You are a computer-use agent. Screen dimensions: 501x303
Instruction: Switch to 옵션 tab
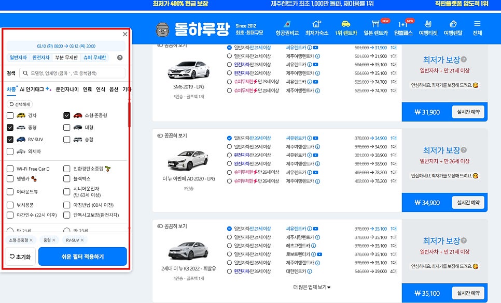click(x=114, y=89)
